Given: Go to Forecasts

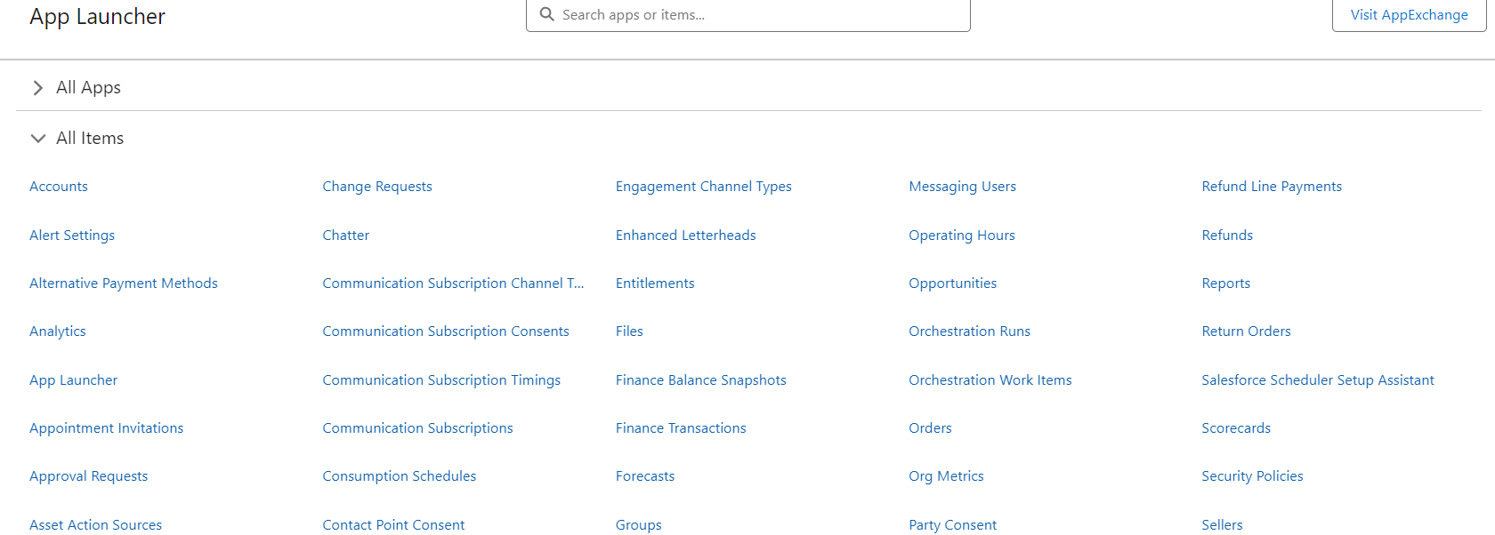Looking at the screenshot, I should tap(645, 476).
